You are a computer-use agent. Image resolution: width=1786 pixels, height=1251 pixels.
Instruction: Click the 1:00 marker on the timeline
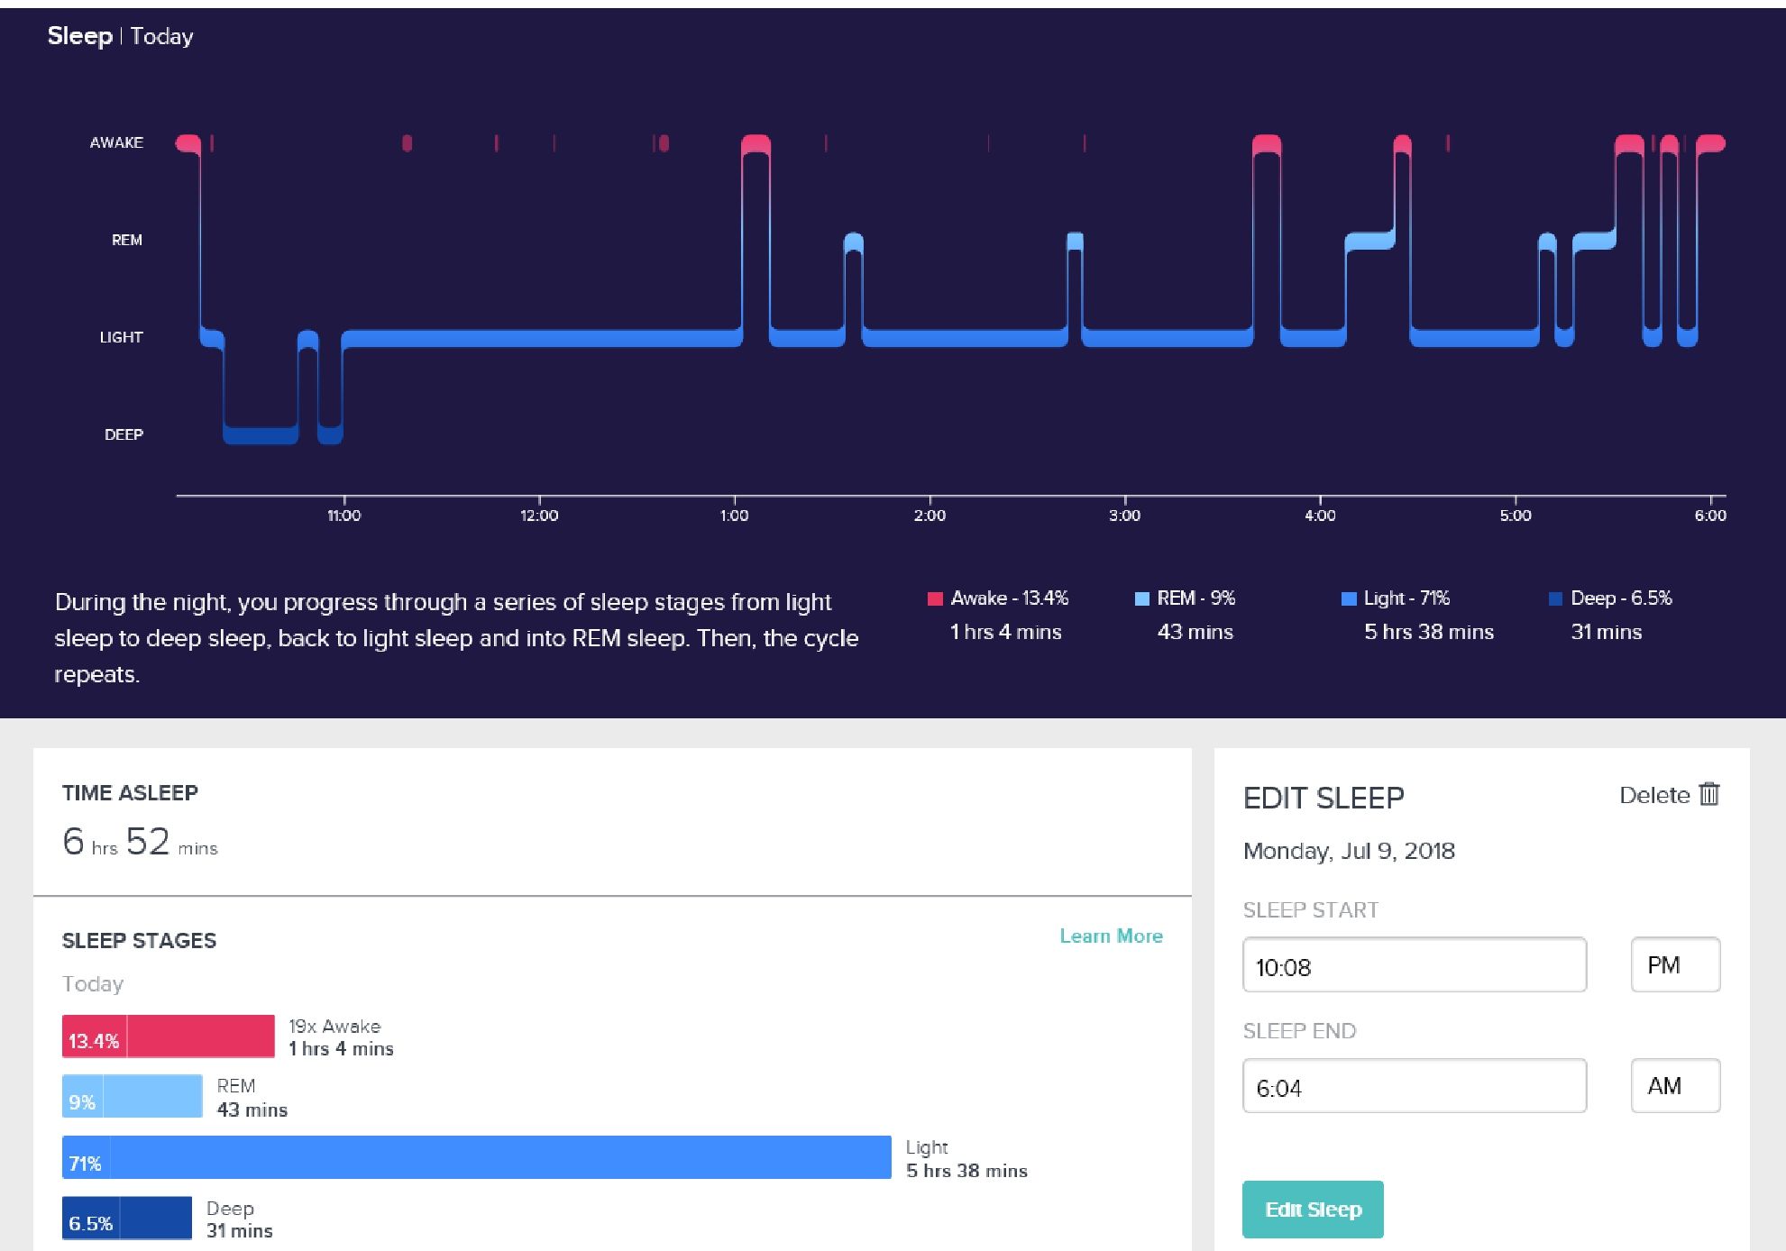(x=734, y=515)
